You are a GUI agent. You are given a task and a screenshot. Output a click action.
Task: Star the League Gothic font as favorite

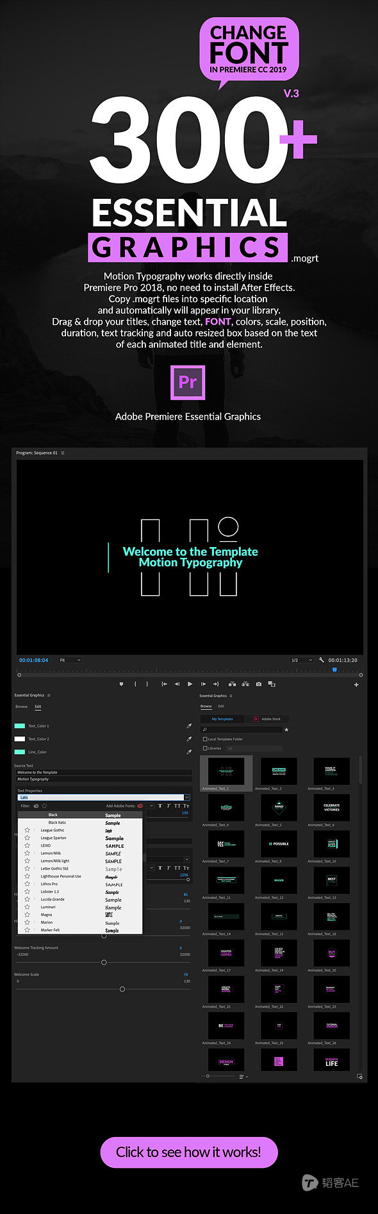27,830
